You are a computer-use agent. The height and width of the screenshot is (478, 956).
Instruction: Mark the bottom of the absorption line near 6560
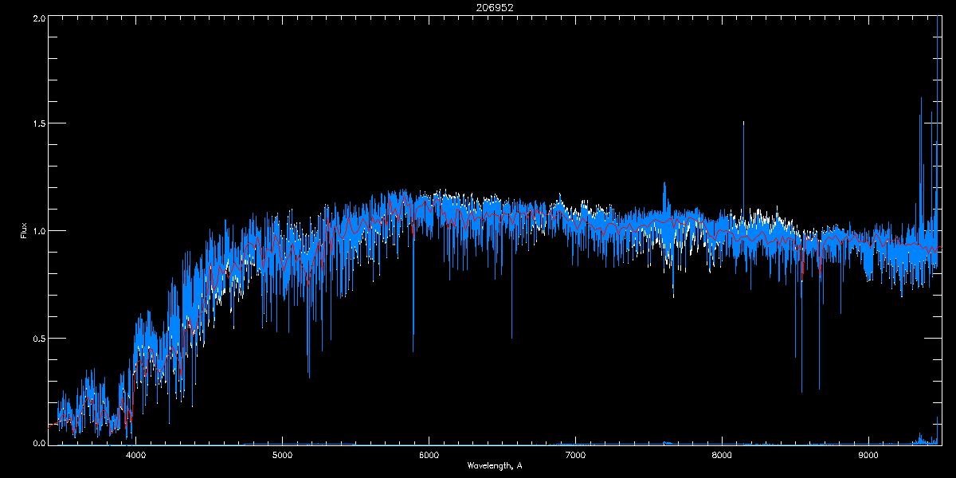(511, 339)
